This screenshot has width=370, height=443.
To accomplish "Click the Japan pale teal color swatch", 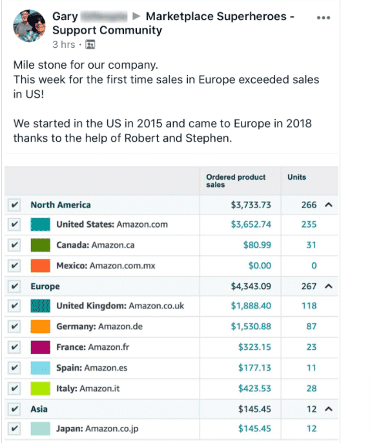I will 40,429.
